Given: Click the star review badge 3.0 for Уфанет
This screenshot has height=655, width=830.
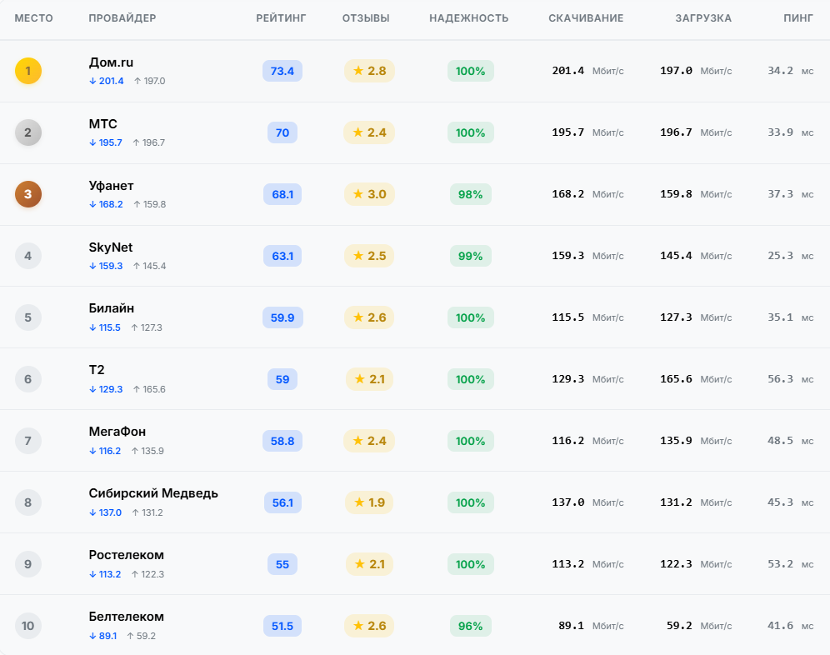Looking at the screenshot, I should coord(369,194).
